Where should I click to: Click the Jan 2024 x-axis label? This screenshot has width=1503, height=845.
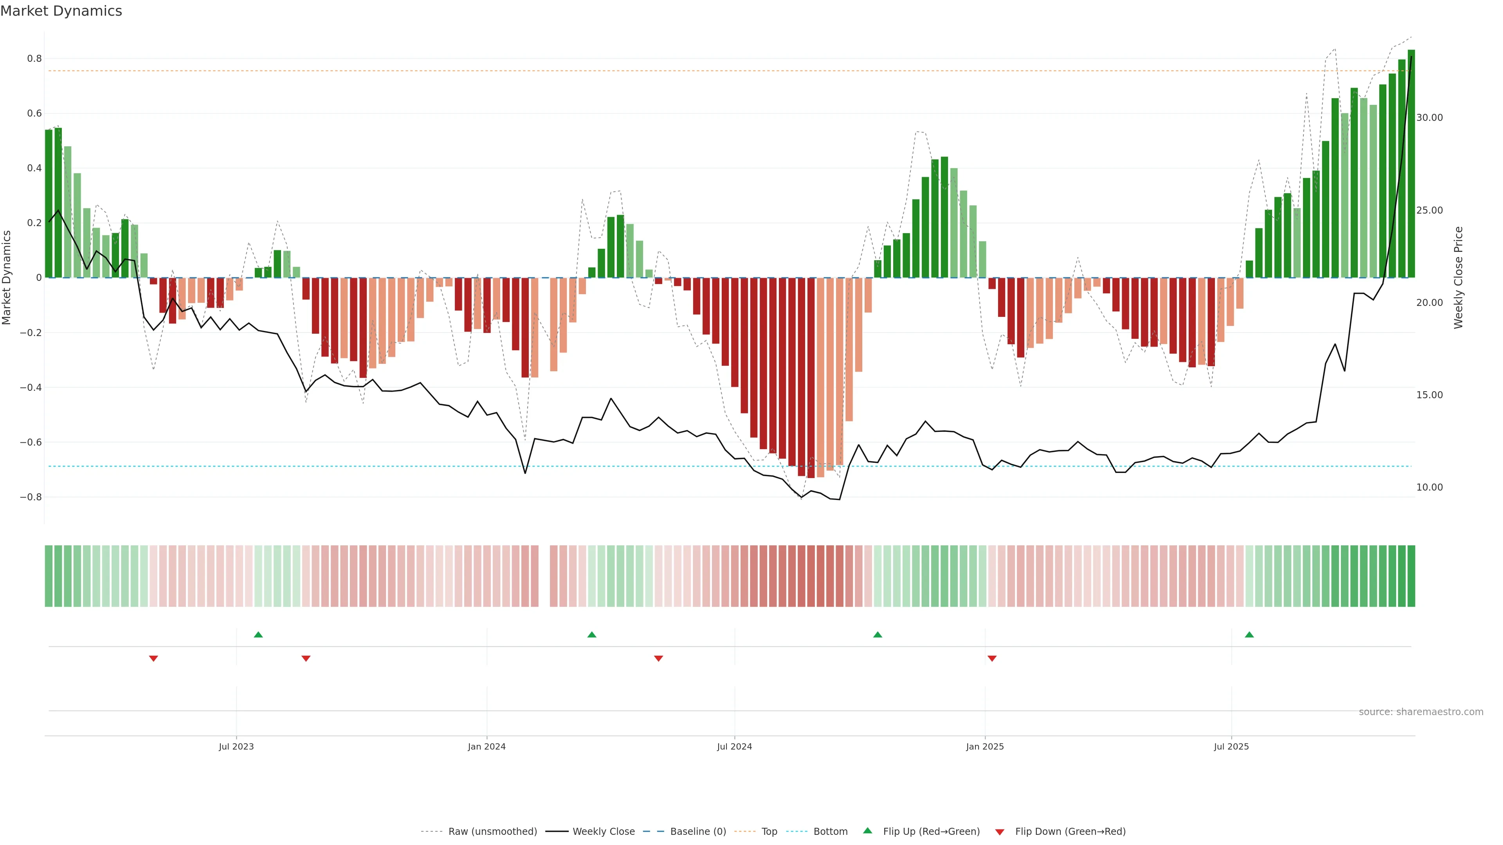tap(487, 746)
